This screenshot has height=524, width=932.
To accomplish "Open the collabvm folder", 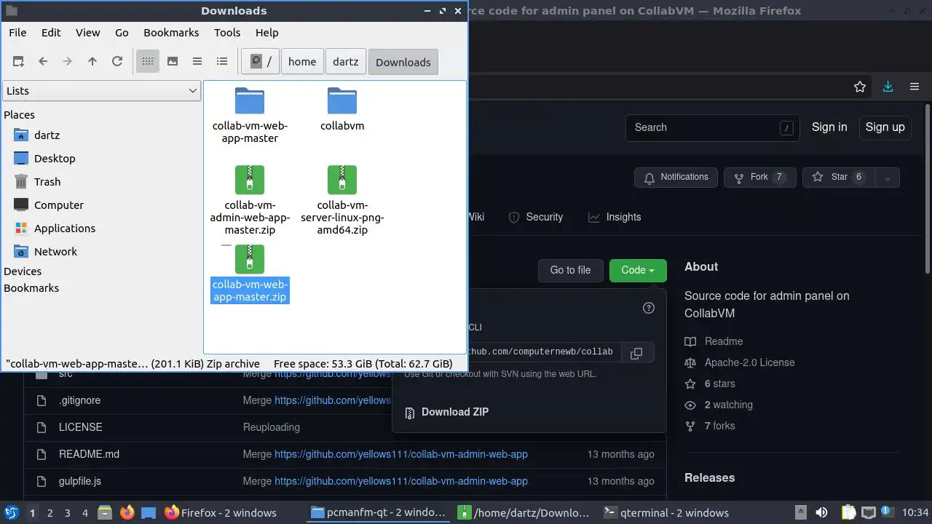I will tap(342, 109).
